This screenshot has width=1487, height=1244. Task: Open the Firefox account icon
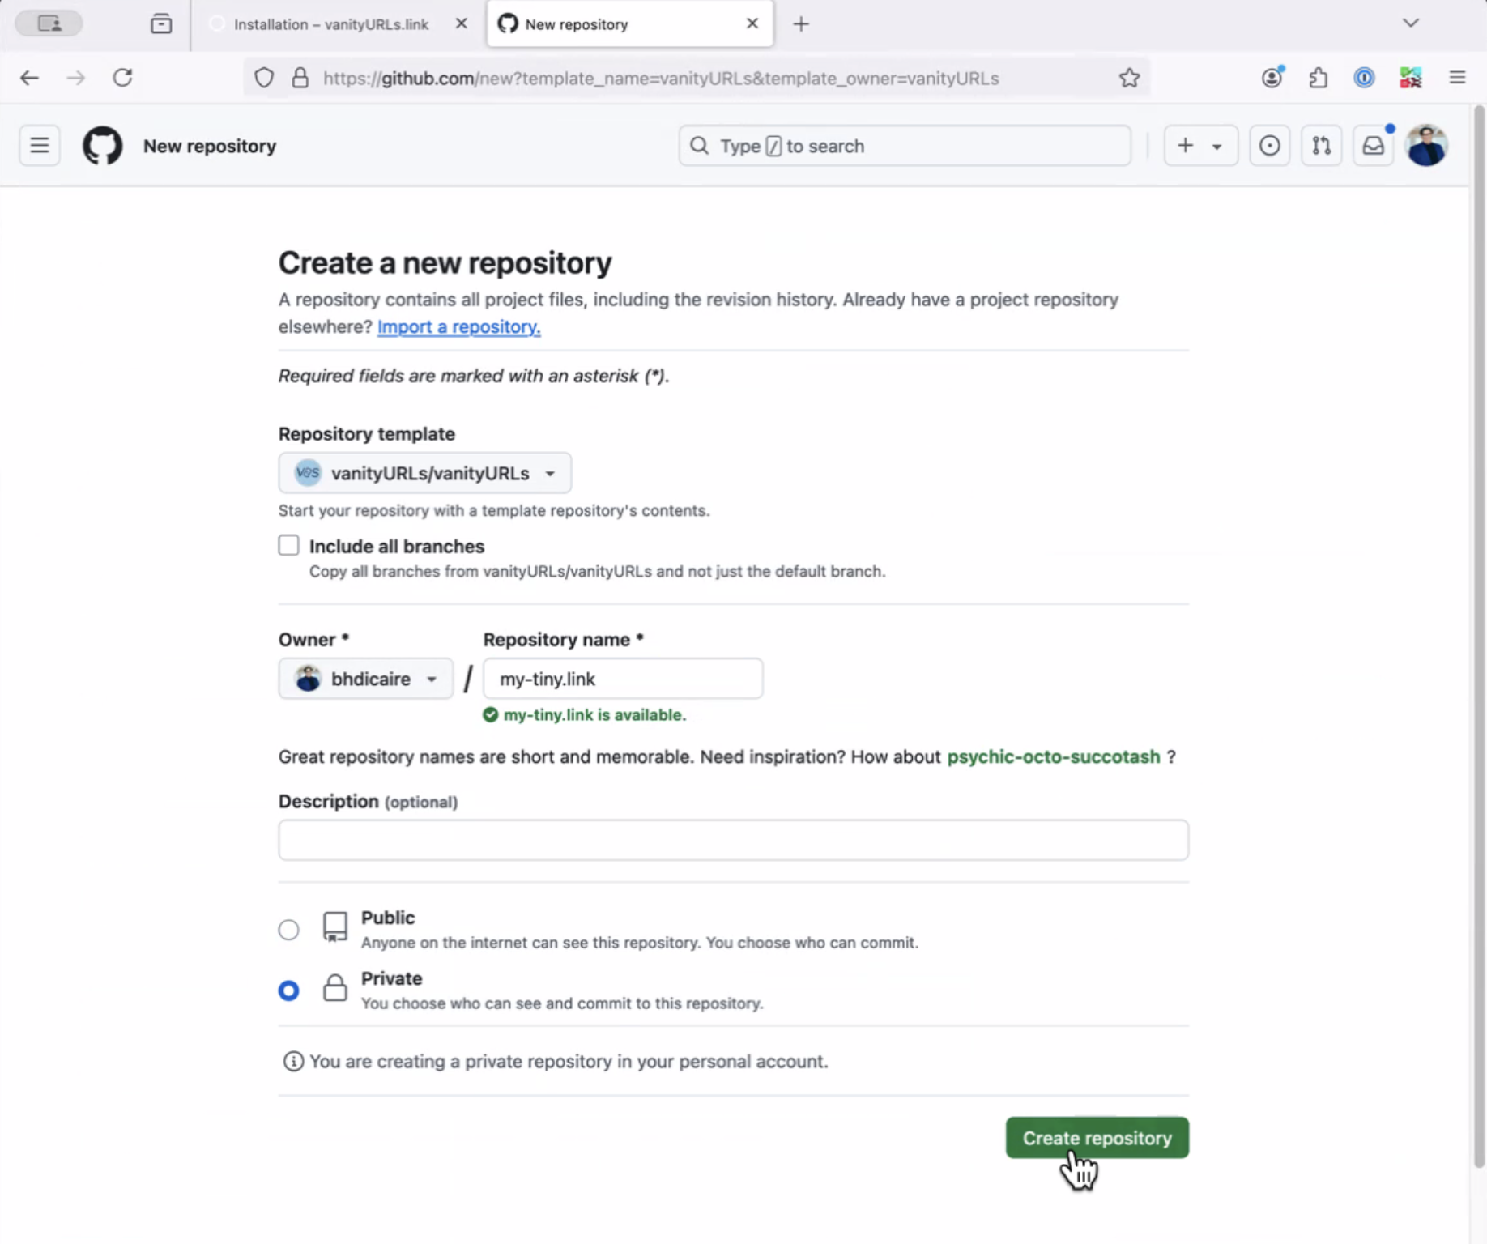pyautogui.click(x=1272, y=77)
